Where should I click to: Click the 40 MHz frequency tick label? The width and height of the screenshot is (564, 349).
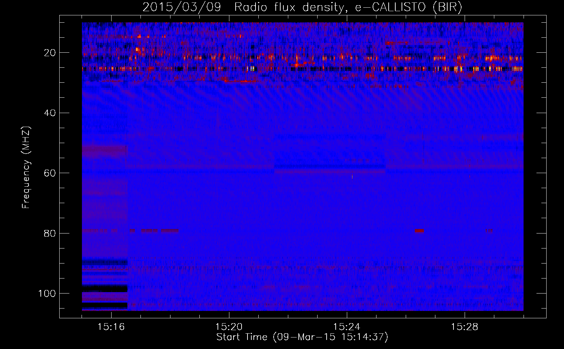pos(50,113)
